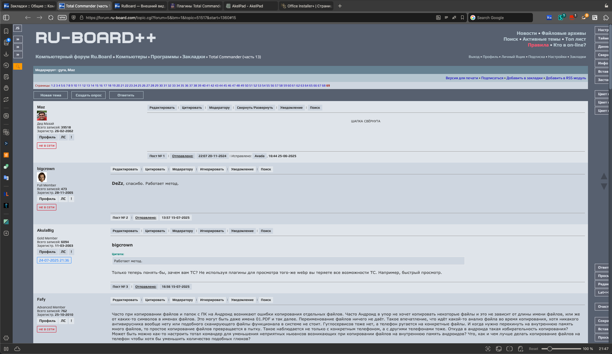Expand the second double-arrow button under JS

[18, 47]
